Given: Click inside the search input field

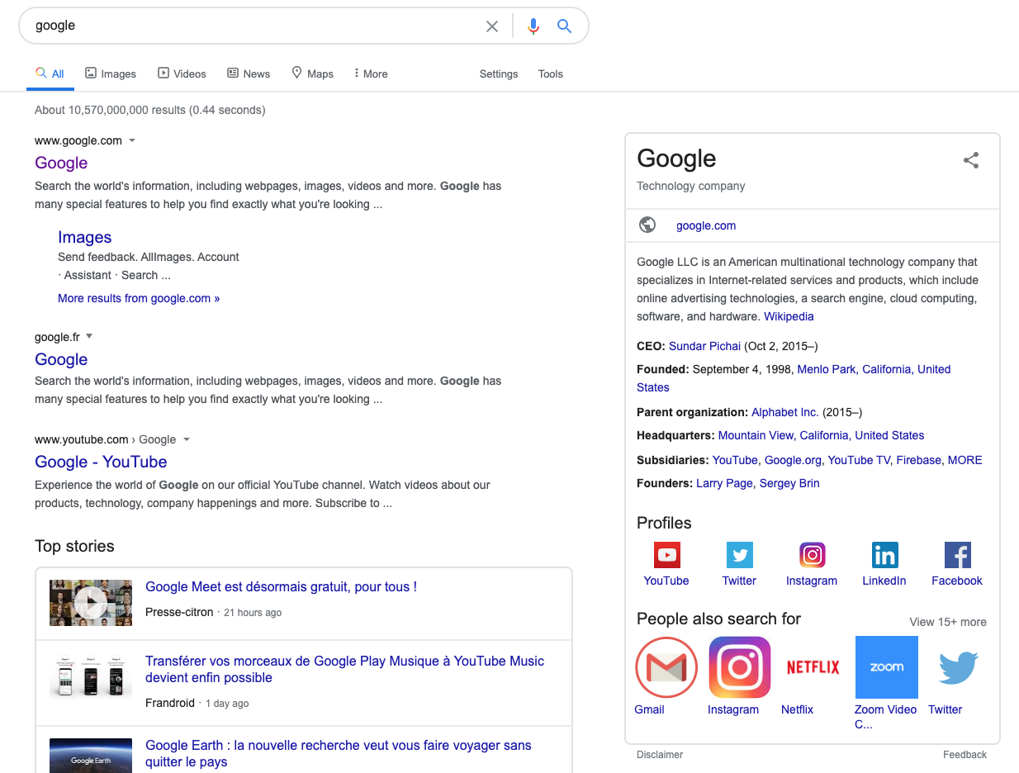Looking at the screenshot, I should [x=248, y=26].
